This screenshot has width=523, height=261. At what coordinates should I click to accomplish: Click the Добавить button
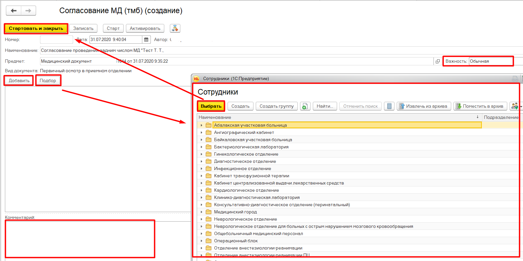point(19,80)
